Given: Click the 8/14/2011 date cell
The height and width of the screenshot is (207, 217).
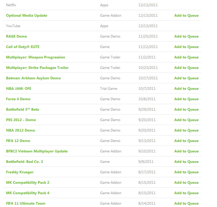Looking at the screenshot, I should (x=147, y=203).
